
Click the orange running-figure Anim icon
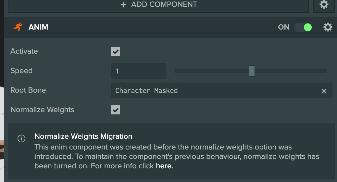(18, 27)
